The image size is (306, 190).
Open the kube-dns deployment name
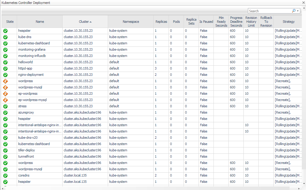[25, 37]
